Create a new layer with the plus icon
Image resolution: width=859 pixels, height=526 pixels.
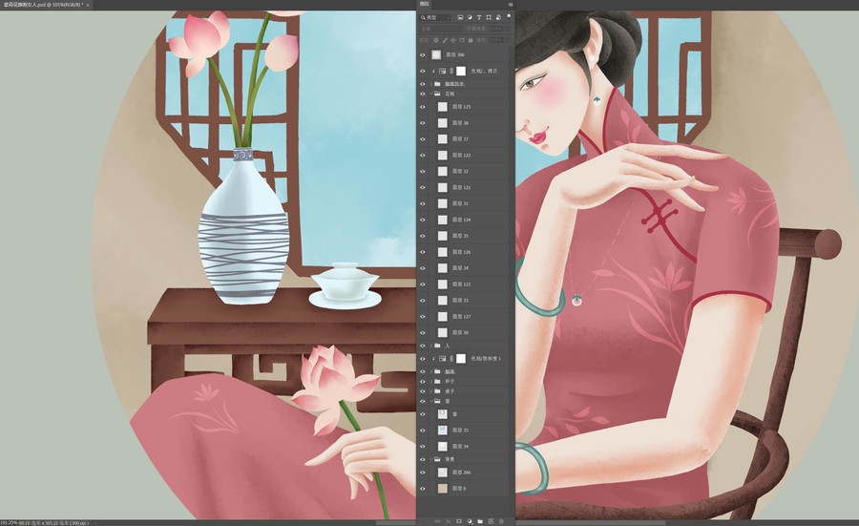click(x=491, y=521)
